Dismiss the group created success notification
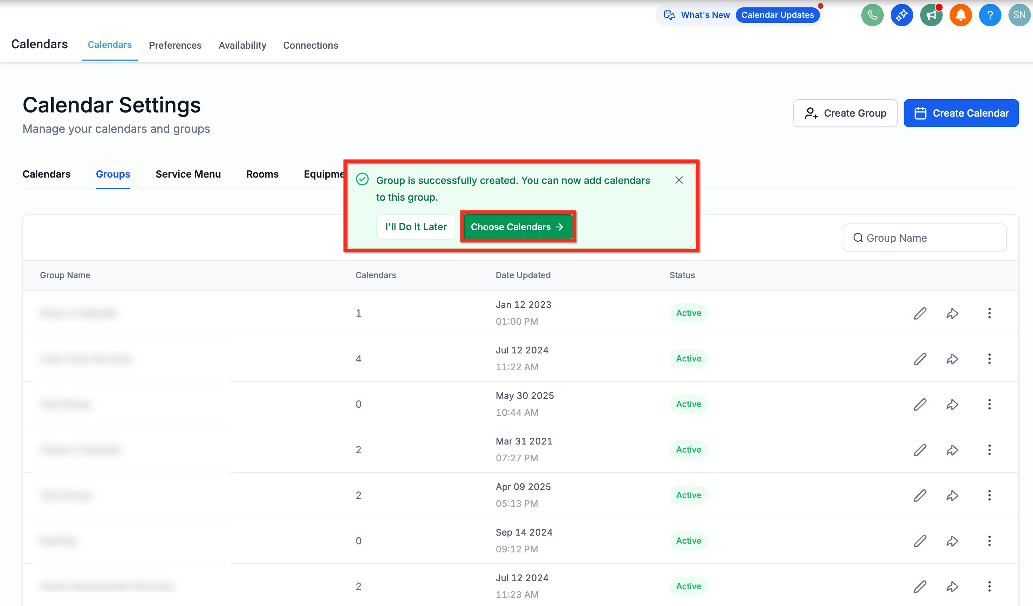This screenshot has width=1033, height=606. (679, 180)
